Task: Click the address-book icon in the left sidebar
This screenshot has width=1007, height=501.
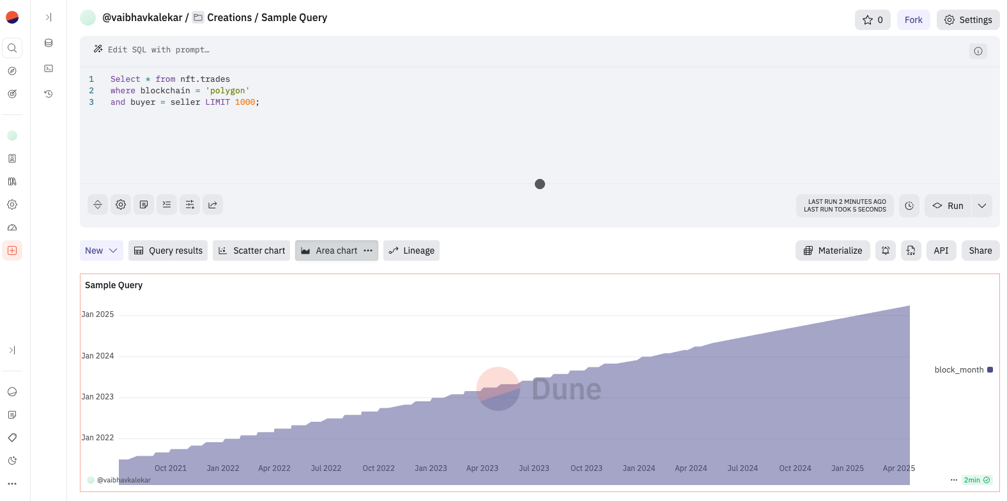Action: pyautogui.click(x=12, y=158)
